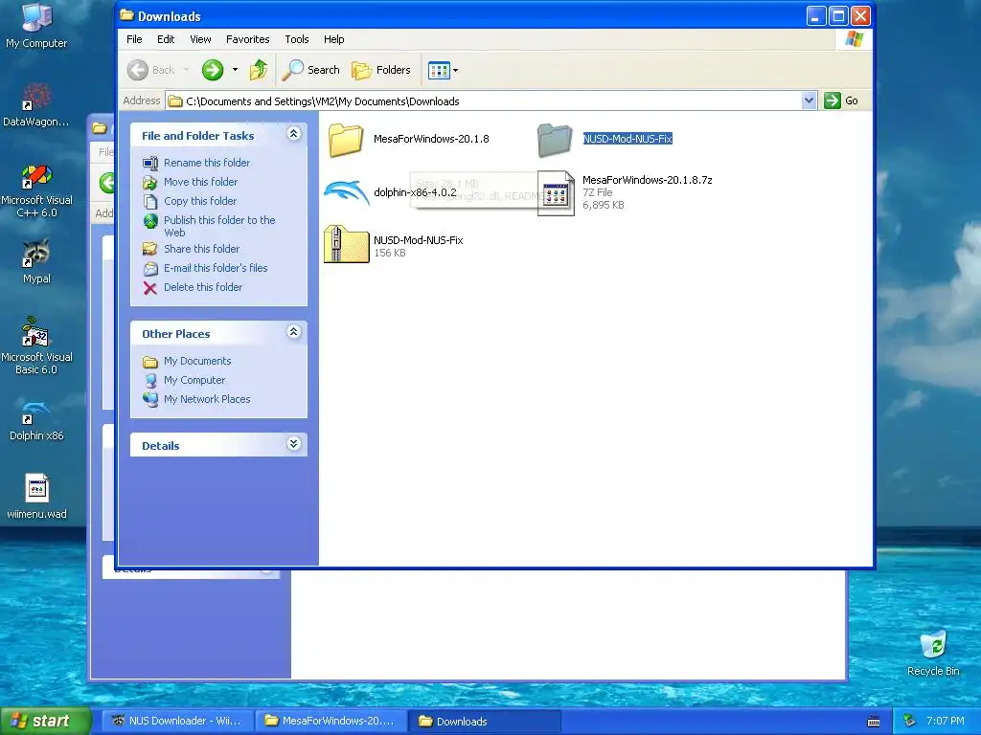
Task: Click Share this folder
Action: click(201, 249)
